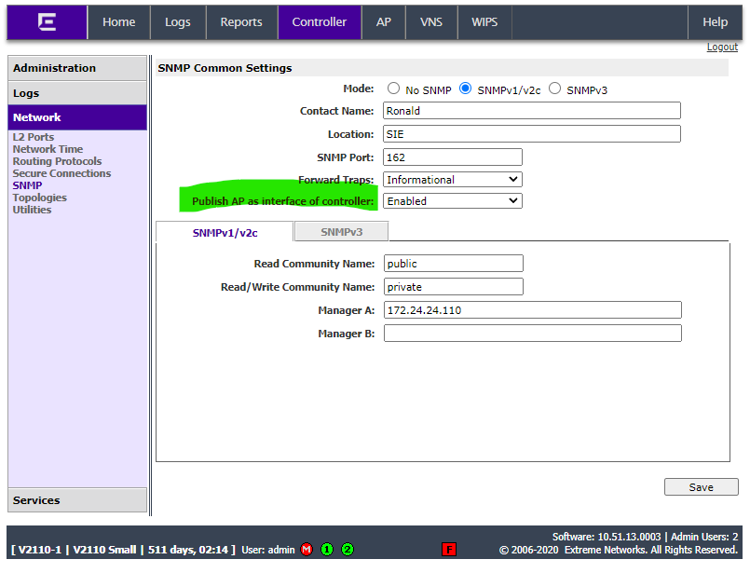The width and height of the screenshot is (750, 573).
Task: Click the green port 2 status icon
Action: (348, 550)
